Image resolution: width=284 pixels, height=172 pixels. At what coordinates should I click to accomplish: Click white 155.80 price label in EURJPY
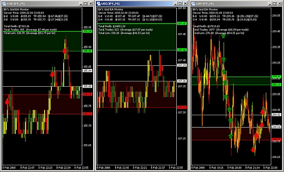[x=88, y=86]
